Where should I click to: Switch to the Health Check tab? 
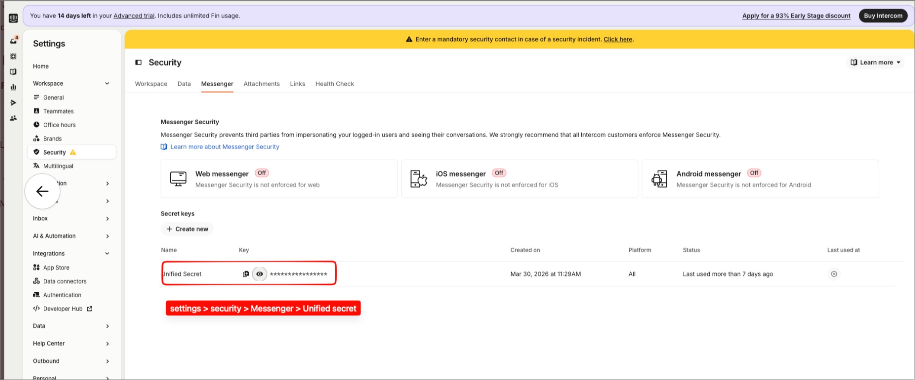(x=335, y=84)
